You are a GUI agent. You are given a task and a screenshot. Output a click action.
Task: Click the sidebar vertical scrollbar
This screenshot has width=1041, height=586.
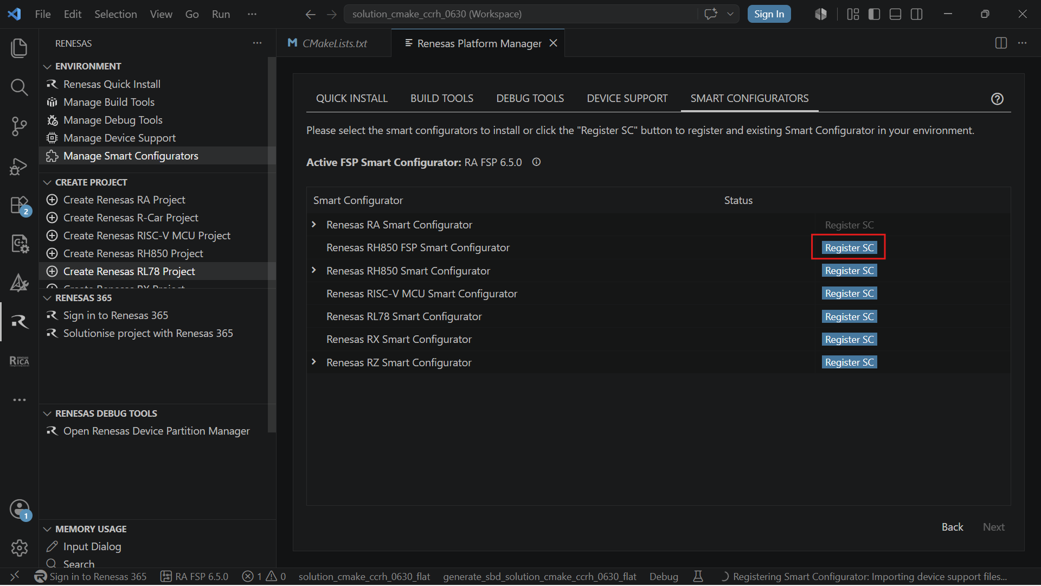[x=272, y=244]
